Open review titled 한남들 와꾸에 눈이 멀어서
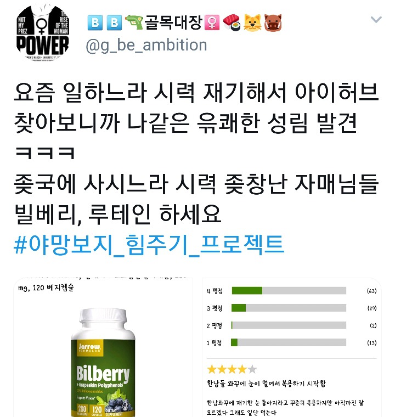395x417 pixels. (x=266, y=384)
